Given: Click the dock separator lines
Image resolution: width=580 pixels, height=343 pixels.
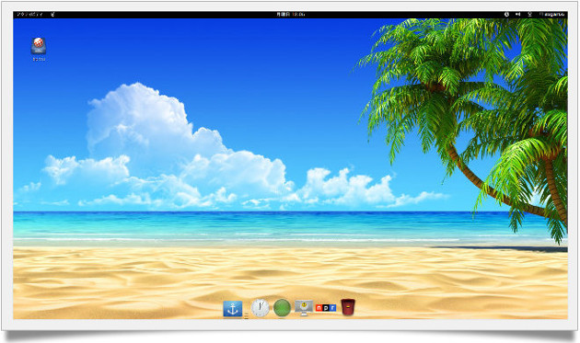Looking at the screenshot, I should 247,315.
